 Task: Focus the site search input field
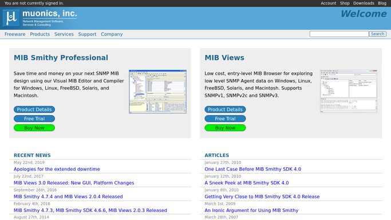point(339,34)
